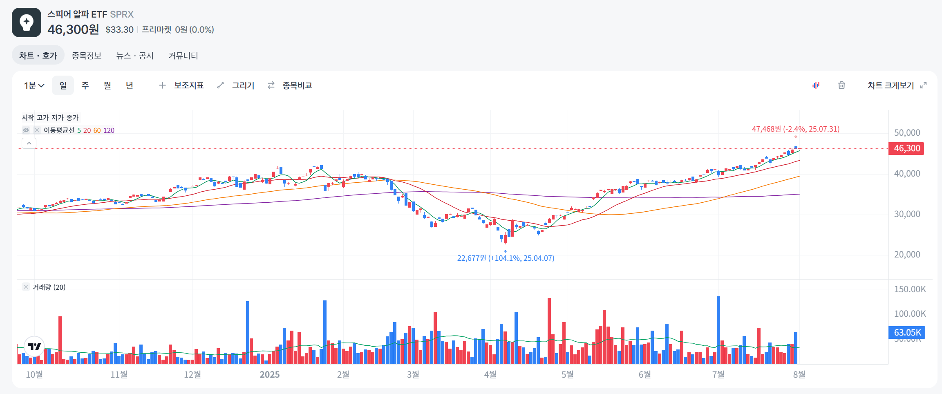The image size is (942, 394).
Task: Click the 프리마켓 0원 (0.0%) text
Action: click(x=178, y=29)
